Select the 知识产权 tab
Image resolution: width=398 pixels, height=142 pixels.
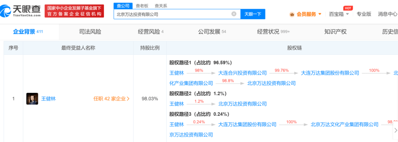point(335,32)
